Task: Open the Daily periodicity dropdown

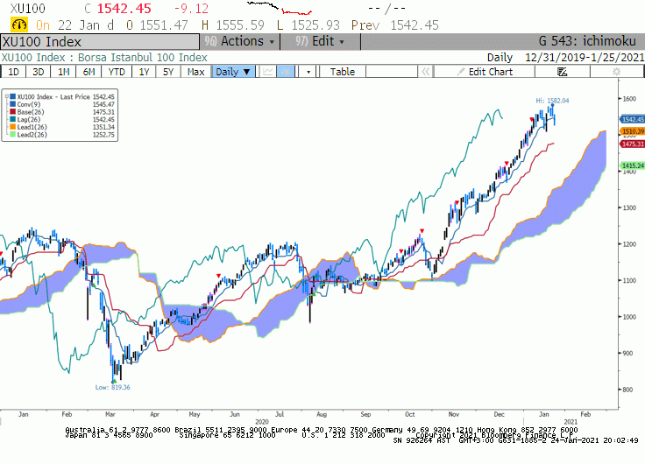Action: [233, 72]
